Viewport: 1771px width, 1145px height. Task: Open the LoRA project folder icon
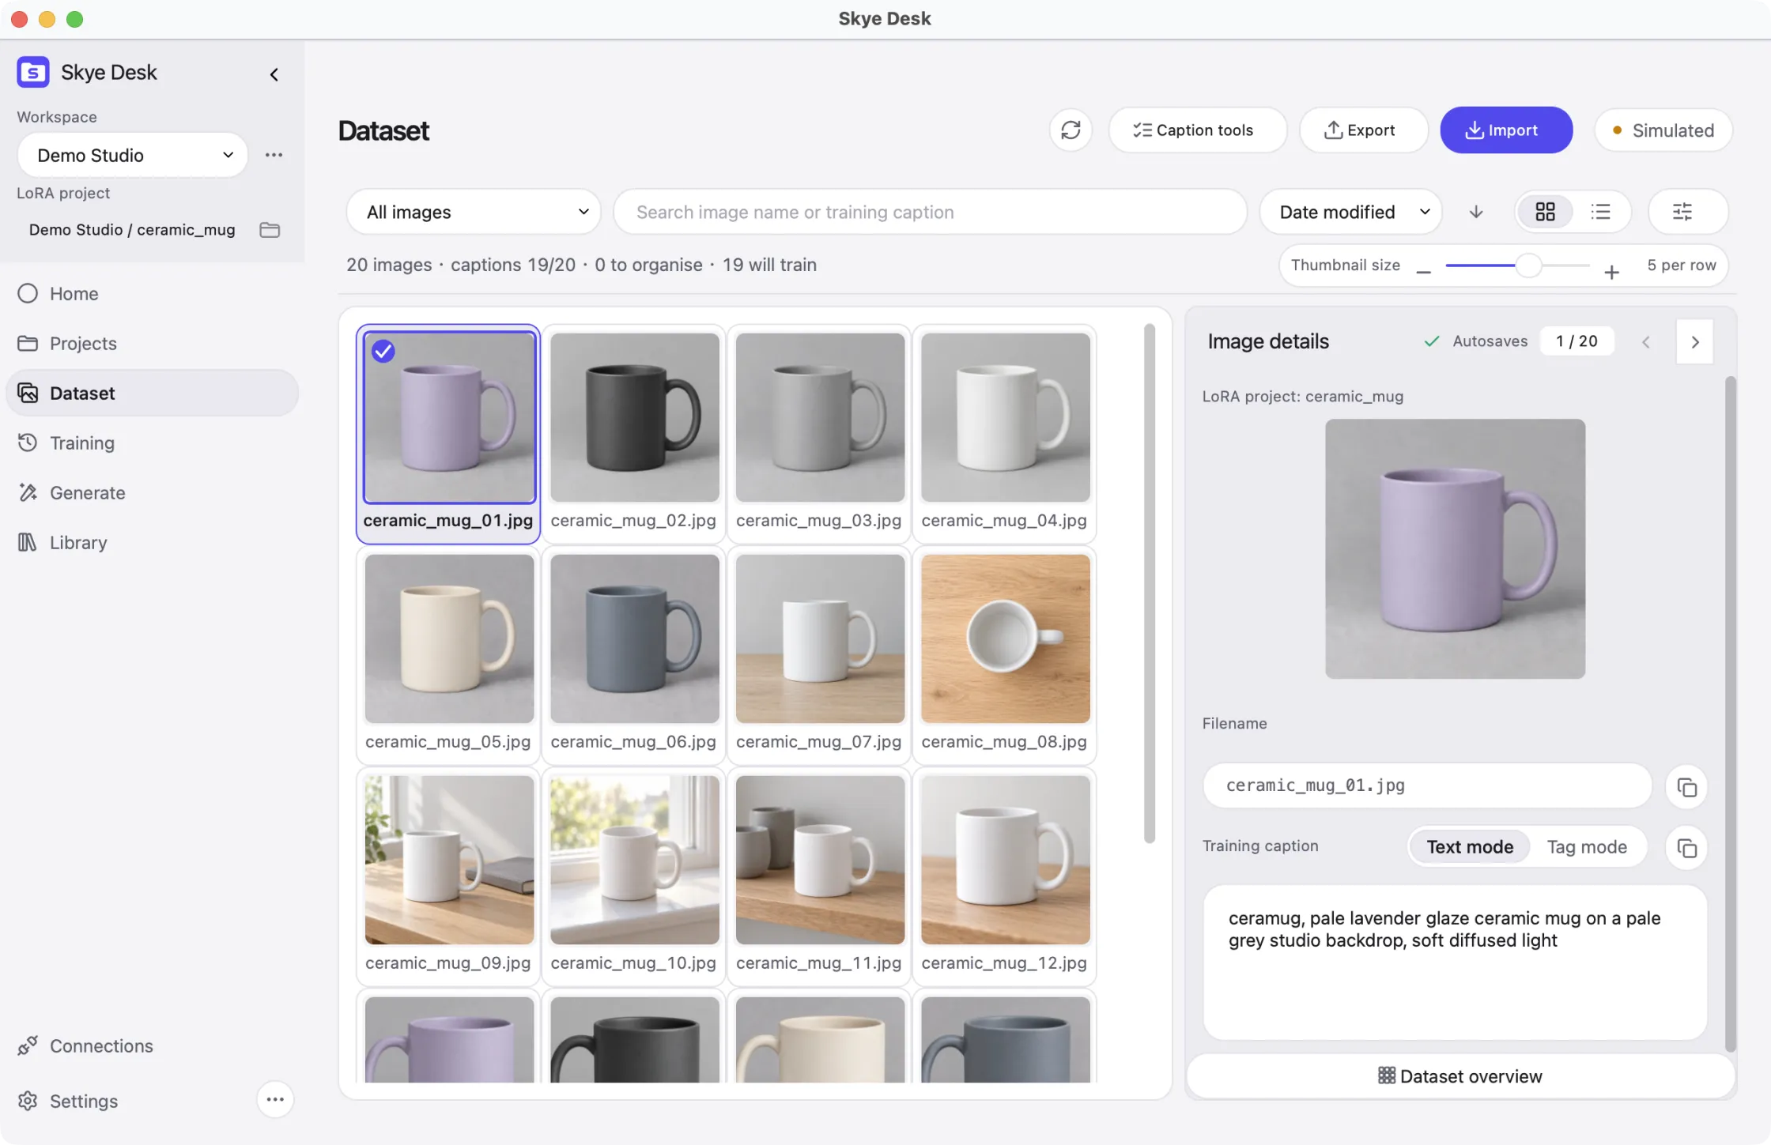tap(270, 230)
